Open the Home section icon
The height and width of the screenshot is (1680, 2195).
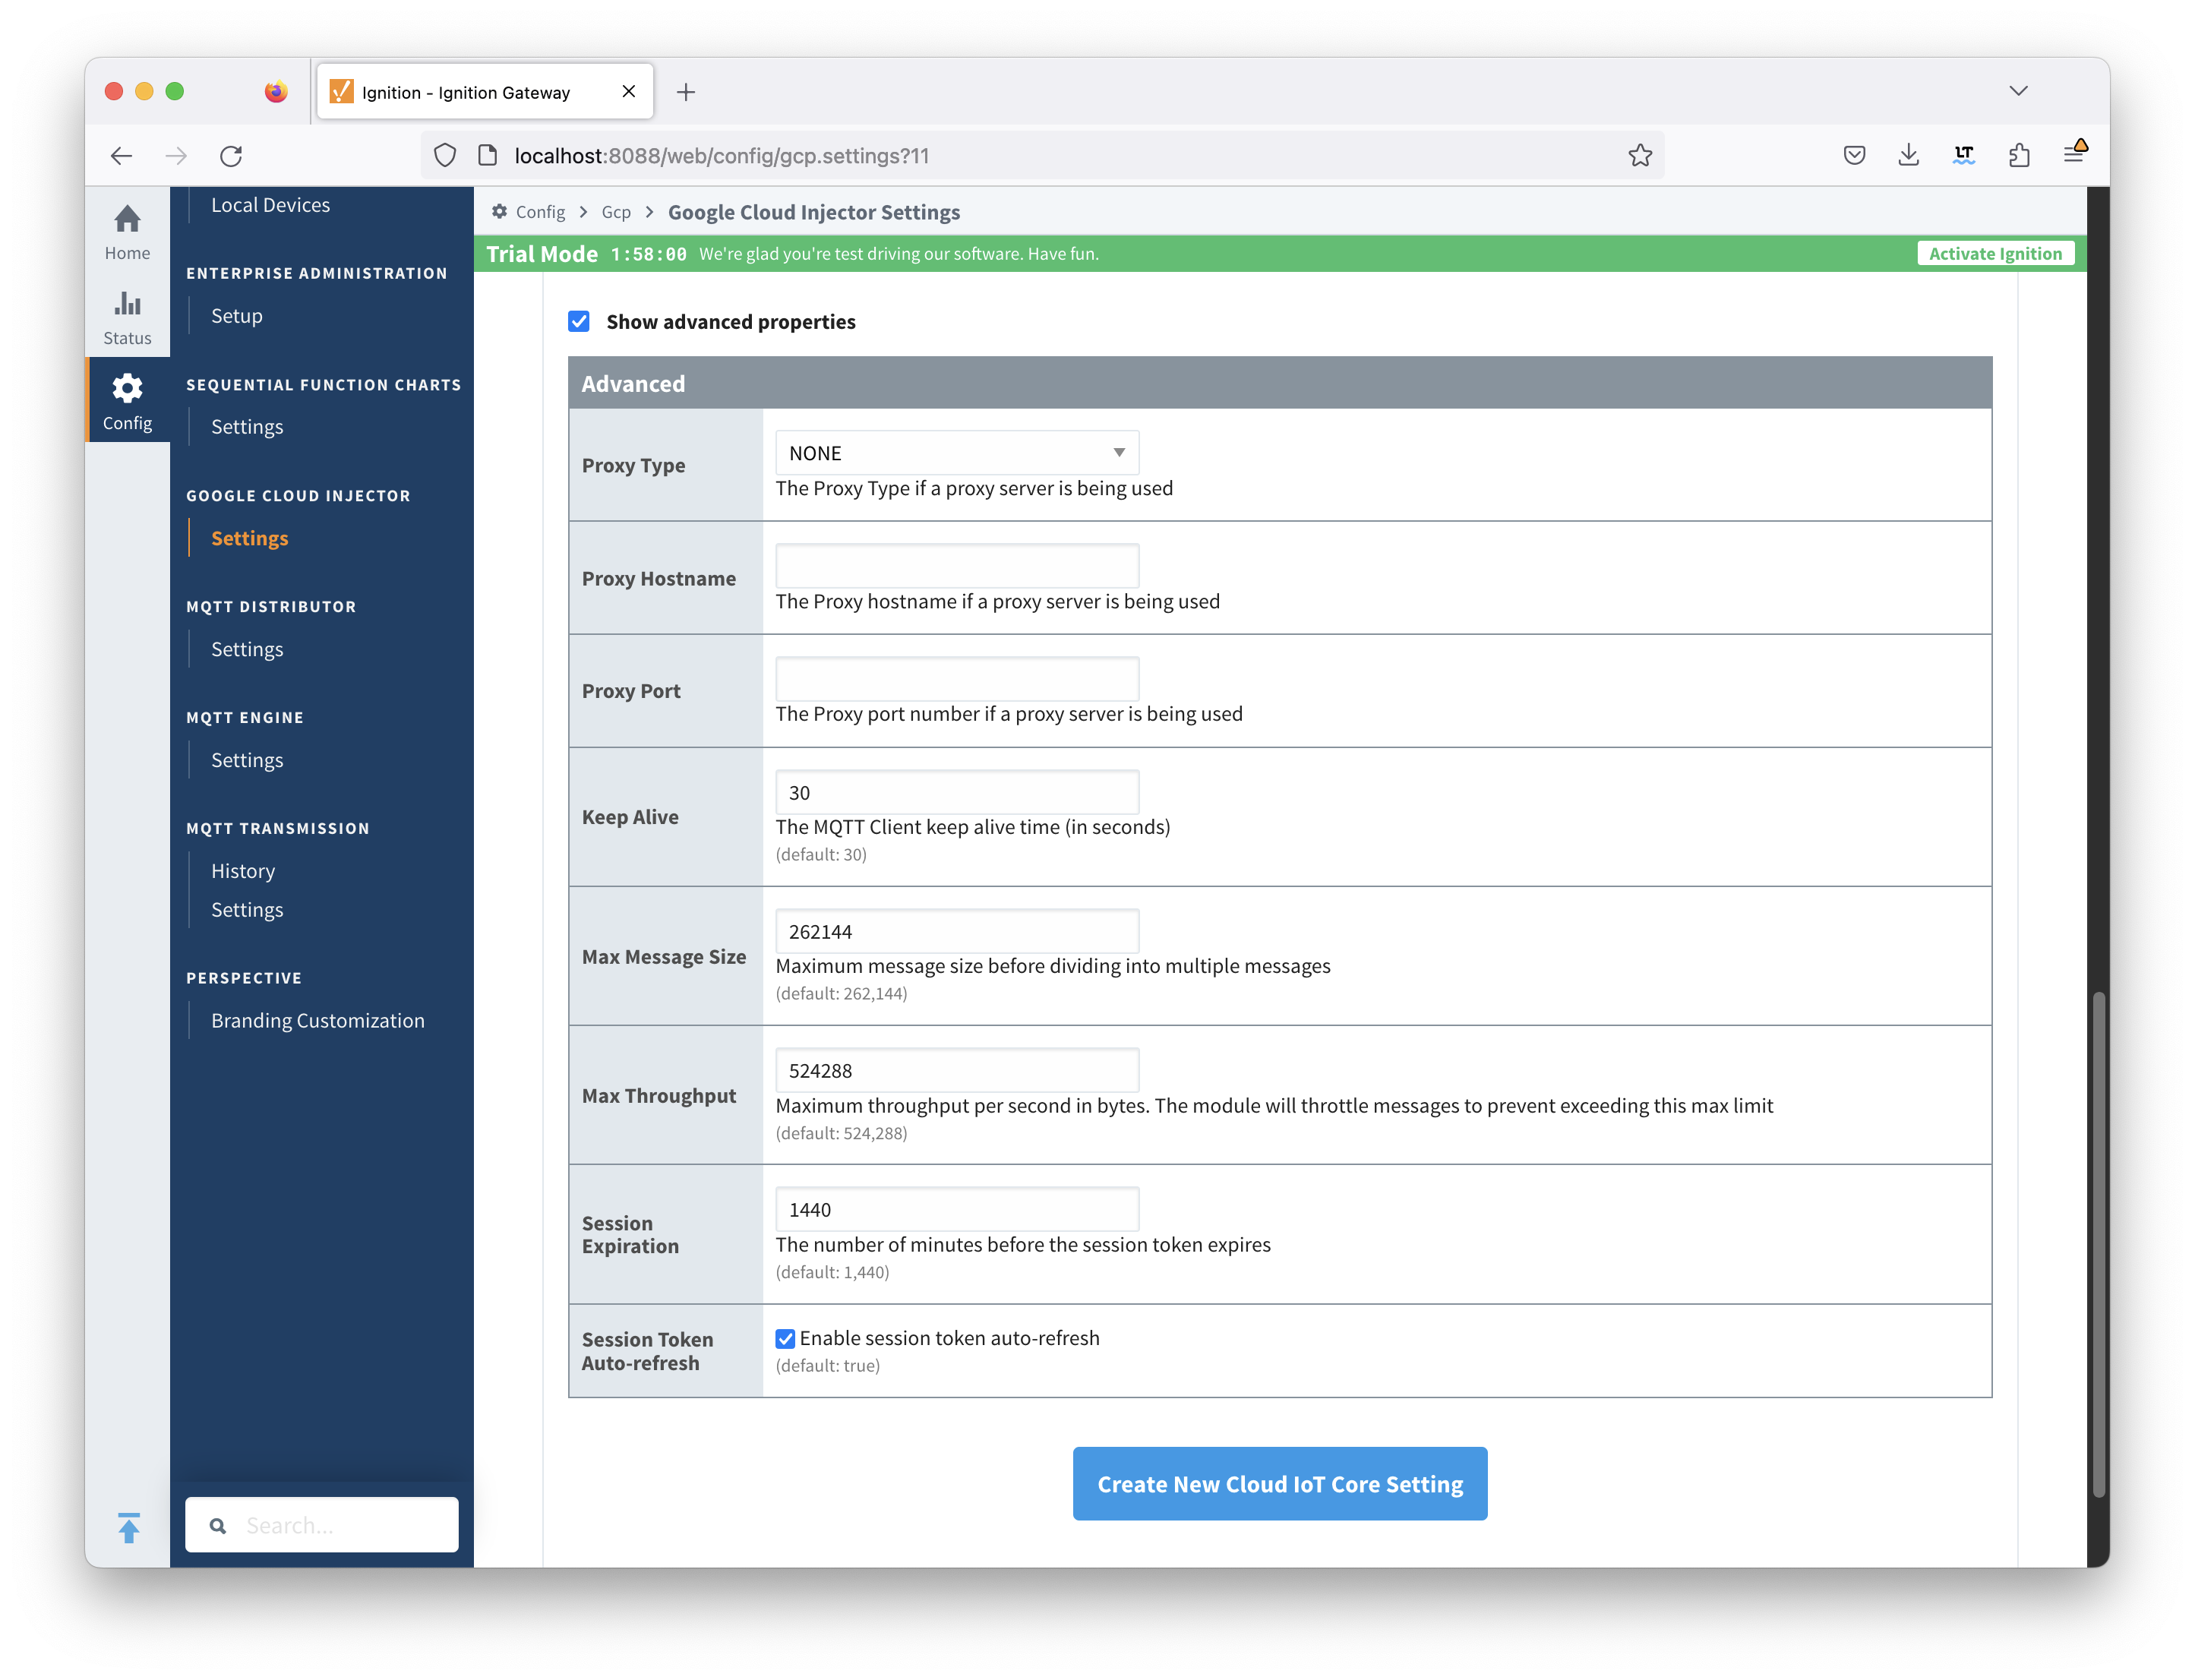pos(127,219)
